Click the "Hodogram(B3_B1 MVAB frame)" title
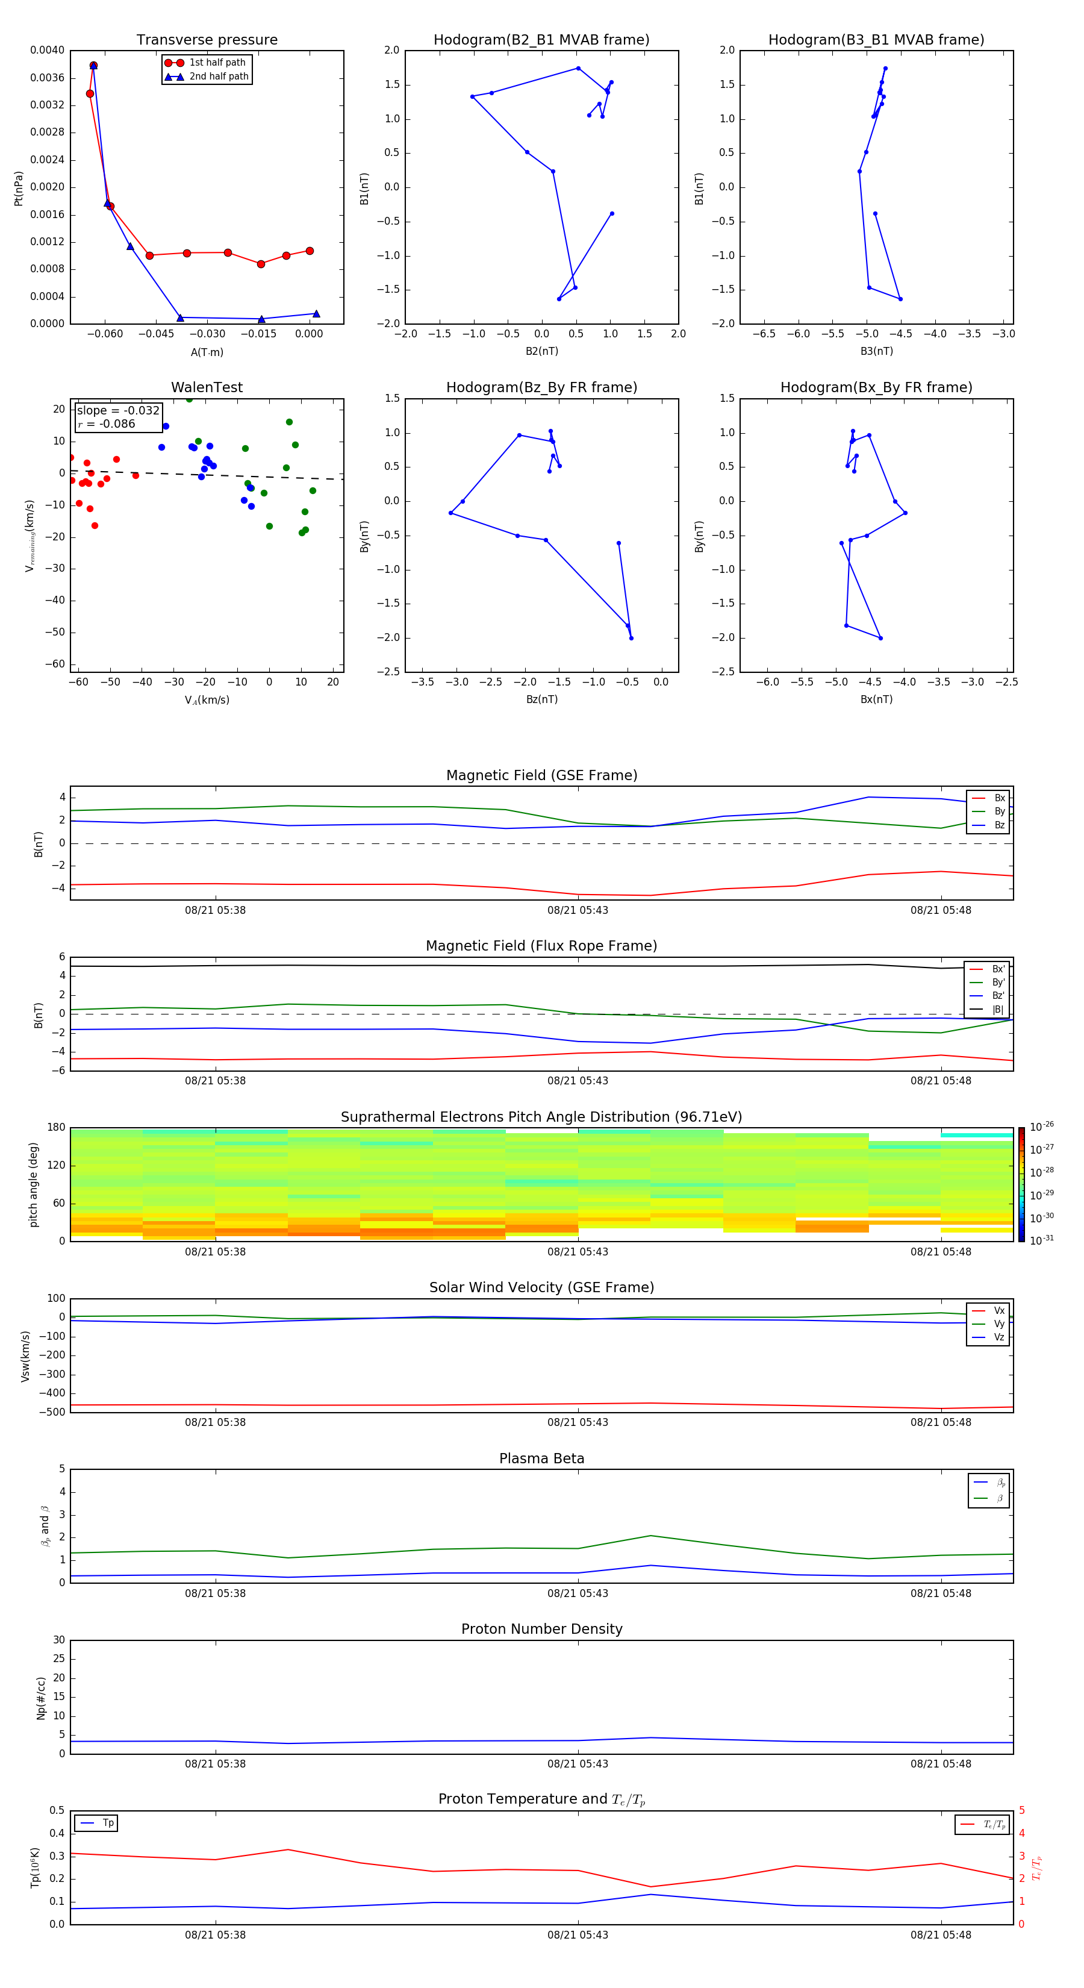The width and height of the screenshot is (1084, 1988). (x=876, y=40)
